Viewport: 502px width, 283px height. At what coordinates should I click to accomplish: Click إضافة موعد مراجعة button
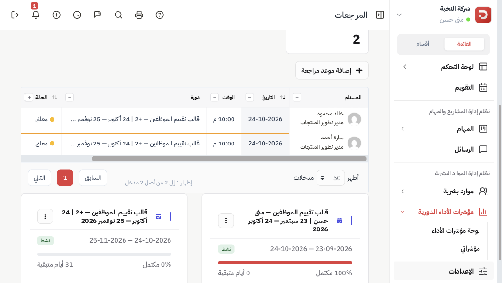point(332,70)
